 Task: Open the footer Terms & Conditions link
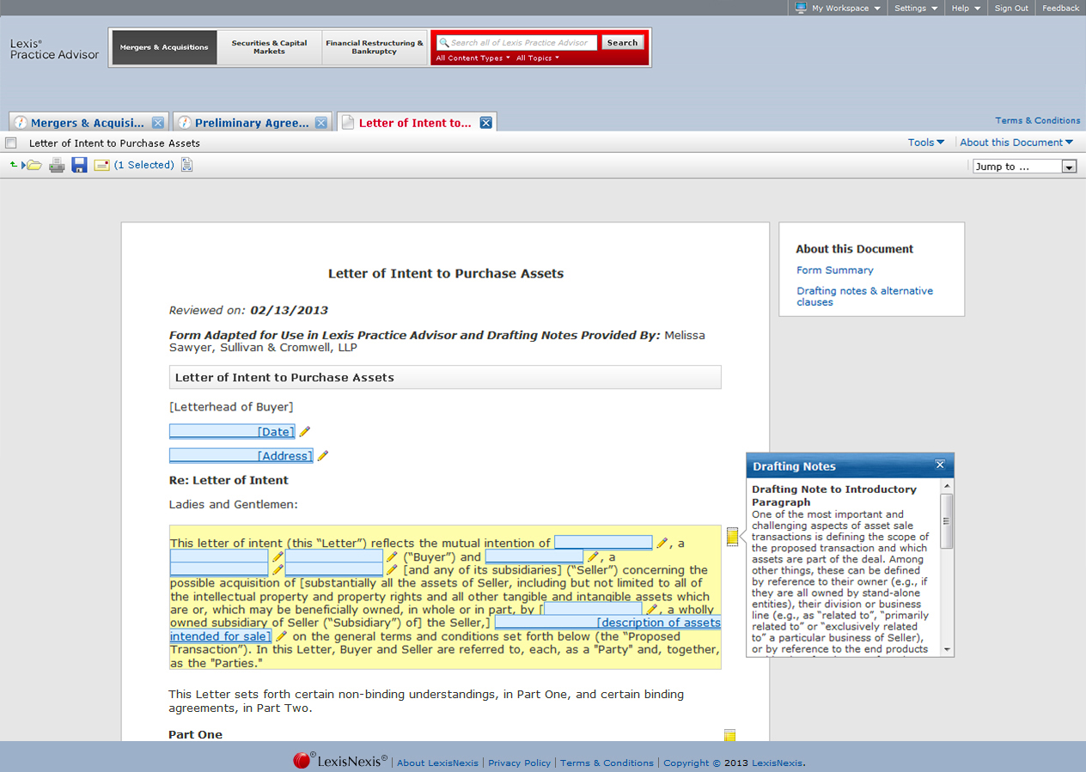[607, 763]
